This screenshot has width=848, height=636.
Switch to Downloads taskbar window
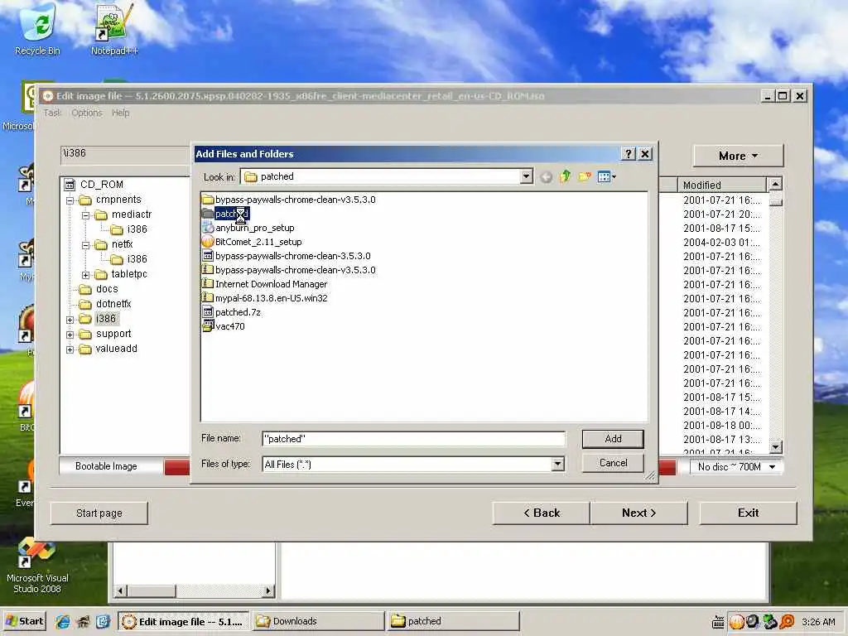319,621
